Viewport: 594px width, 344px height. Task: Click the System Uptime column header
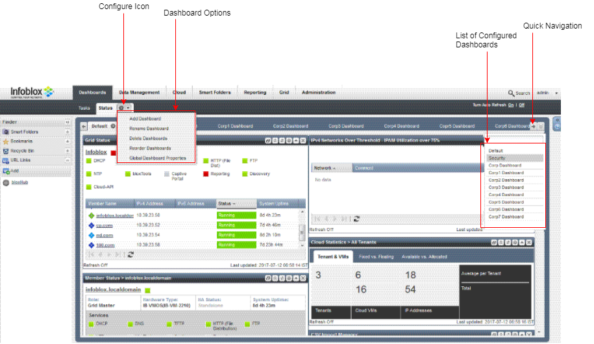278,204
